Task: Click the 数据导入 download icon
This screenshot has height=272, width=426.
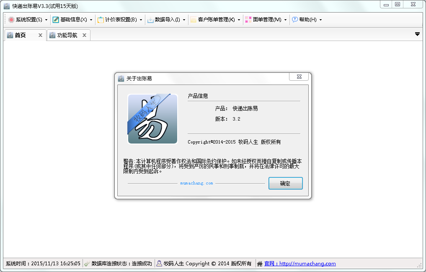Action: pyautogui.click(x=150, y=20)
